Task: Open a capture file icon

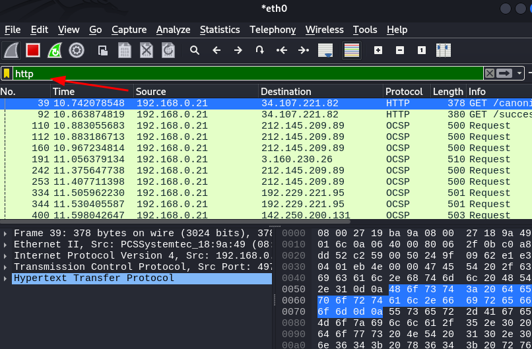Action: pyautogui.click(x=103, y=51)
